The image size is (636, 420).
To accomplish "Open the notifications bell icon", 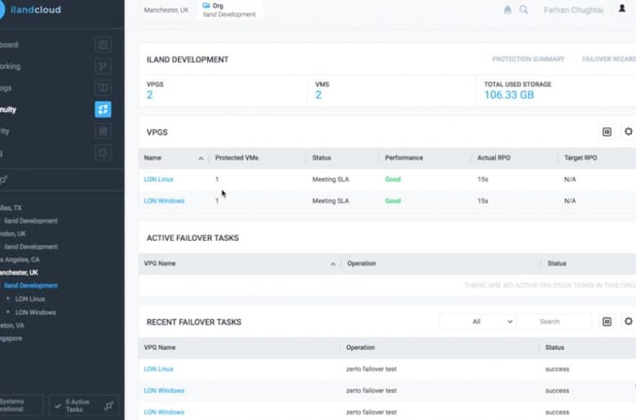I will click(507, 10).
